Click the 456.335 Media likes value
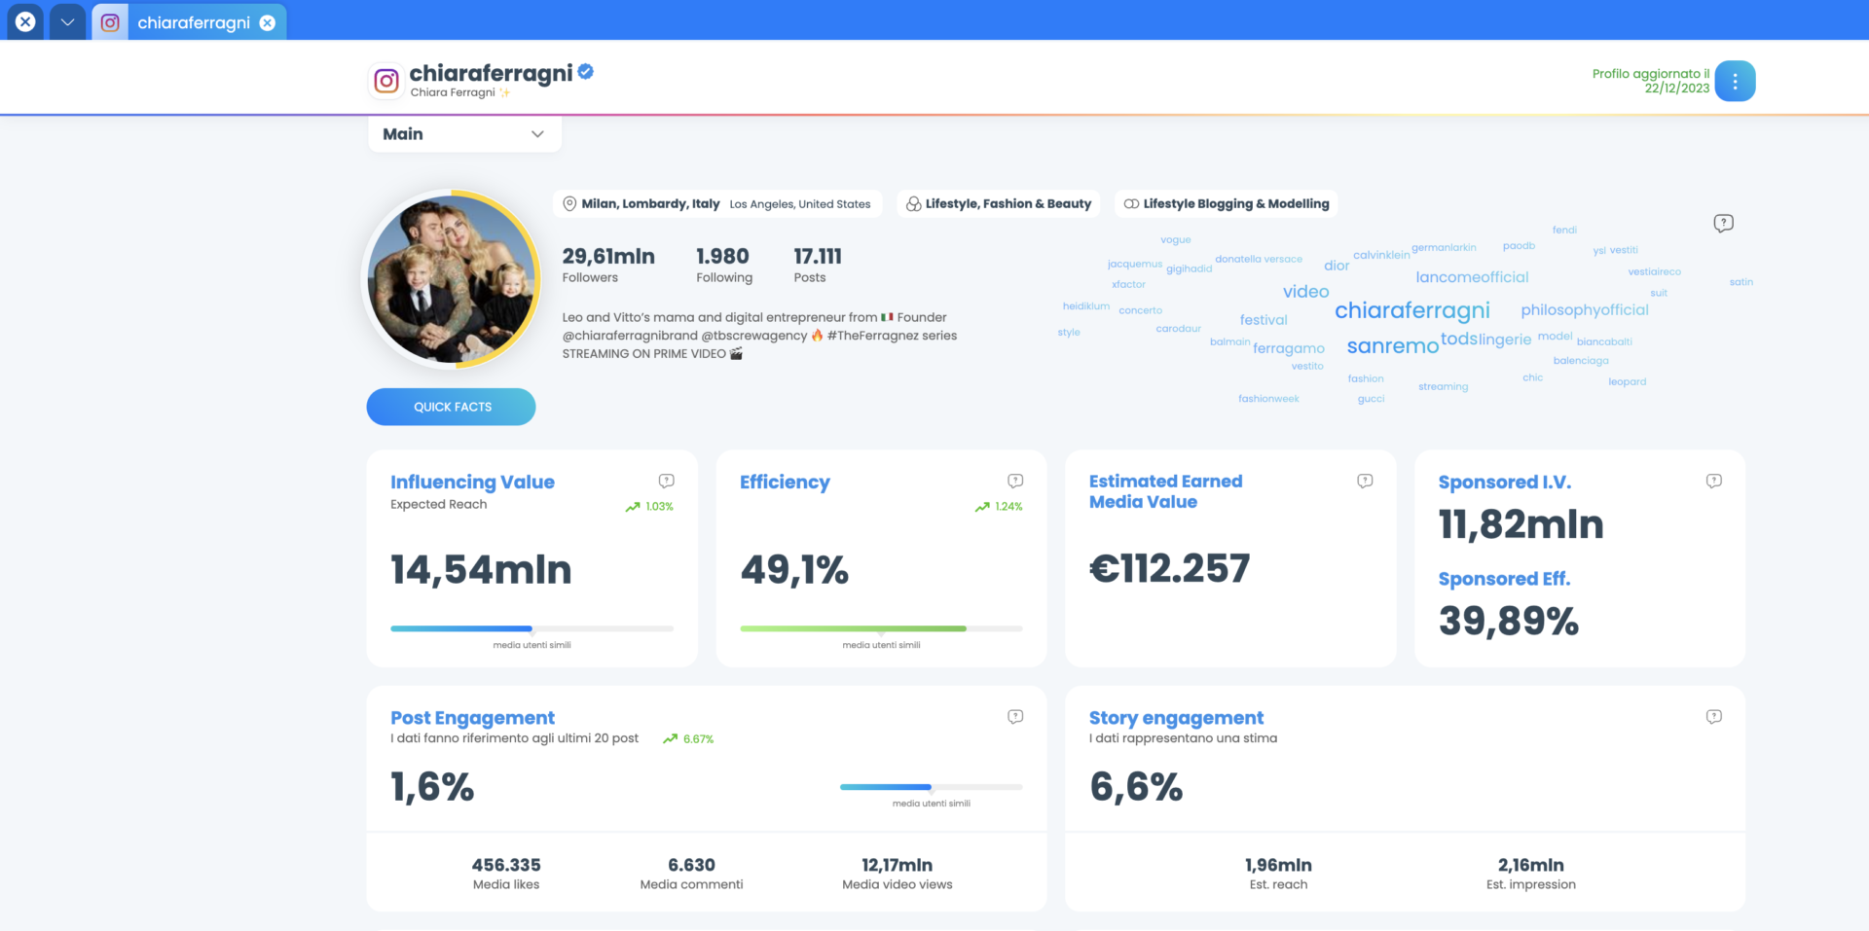 [x=506, y=865]
